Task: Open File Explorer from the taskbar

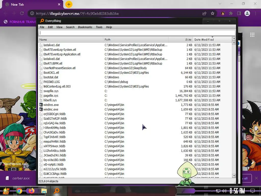Action: point(44,191)
